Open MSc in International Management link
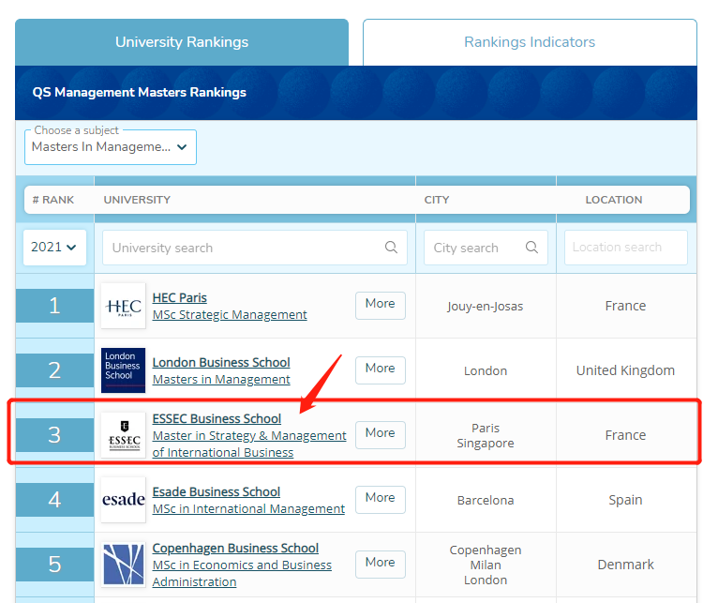 [x=248, y=509]
